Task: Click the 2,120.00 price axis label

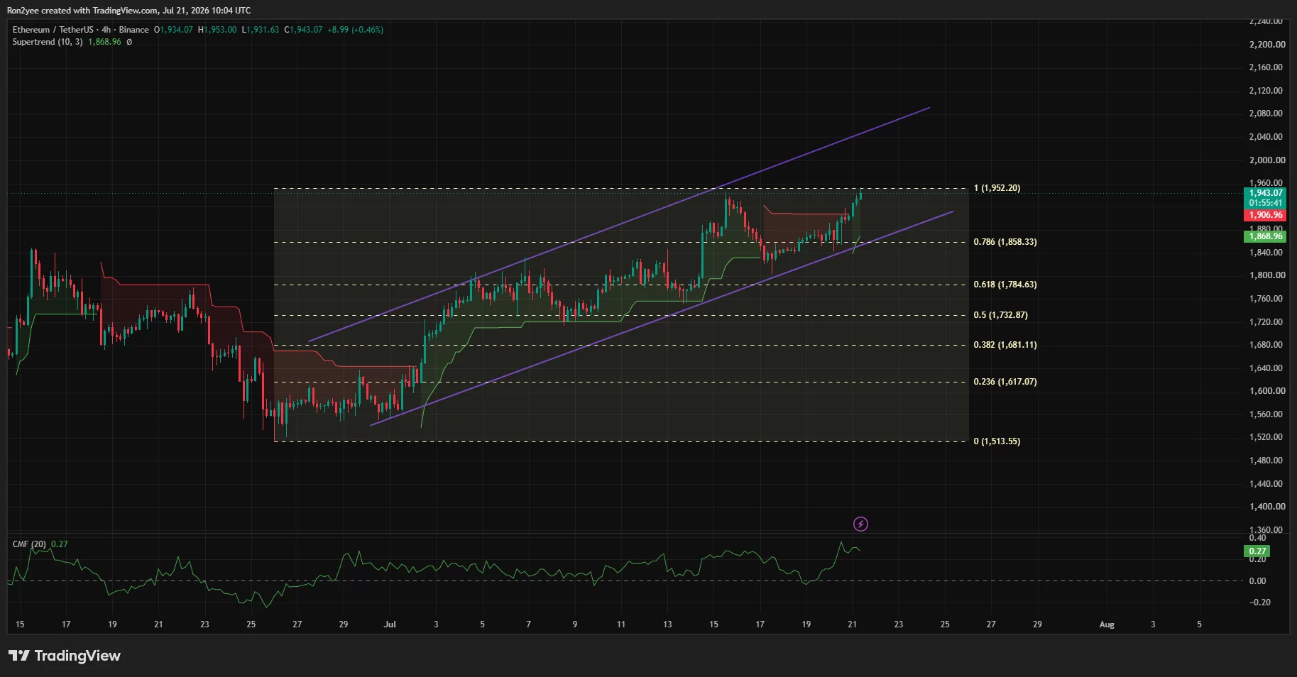Action: (x=1266, y=91)
